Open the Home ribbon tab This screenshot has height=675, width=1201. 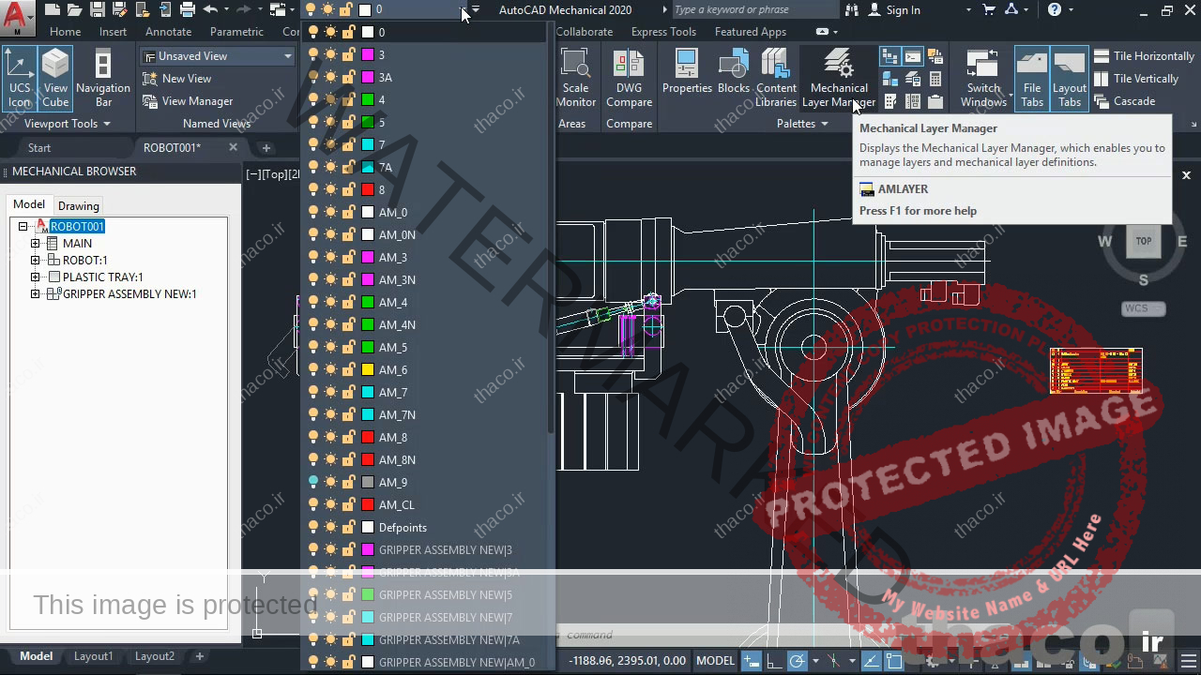65,32
